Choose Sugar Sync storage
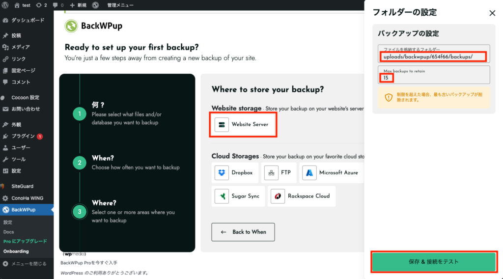 click(x=238, y=196)
